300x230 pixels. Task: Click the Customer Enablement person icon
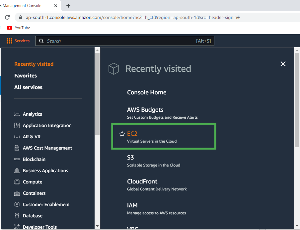[17, 204]
